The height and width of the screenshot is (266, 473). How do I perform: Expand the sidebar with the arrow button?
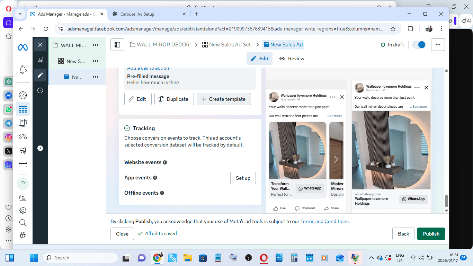(40, 148)
